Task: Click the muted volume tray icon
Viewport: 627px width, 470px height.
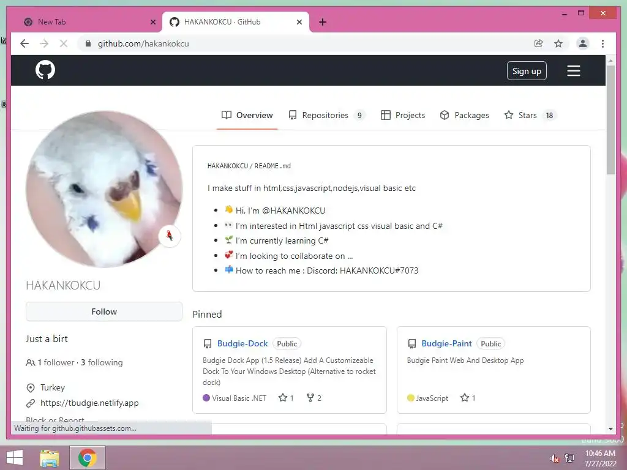Action: pos(554,458)
